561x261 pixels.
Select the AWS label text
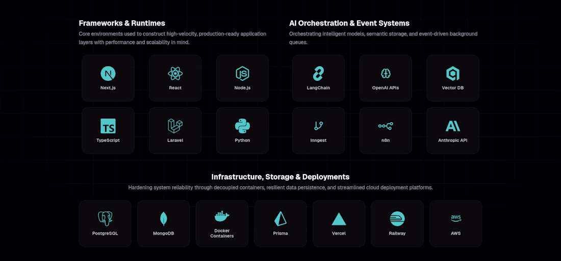click(456, 234)
